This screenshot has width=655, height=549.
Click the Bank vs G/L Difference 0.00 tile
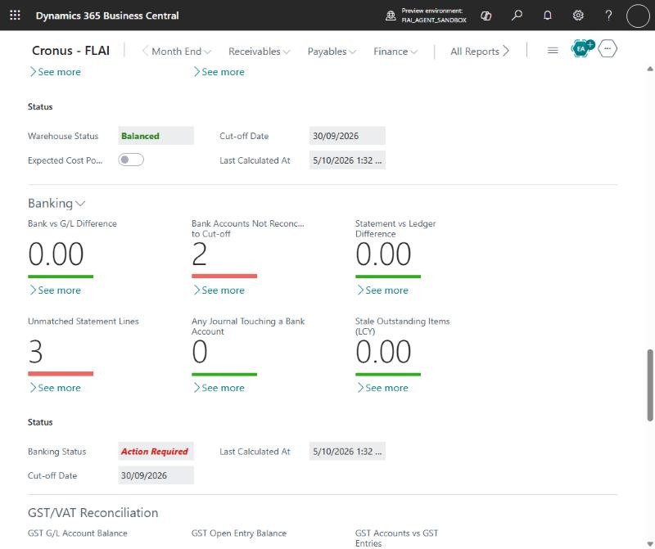pyautogui.click(x=56, y=254)
